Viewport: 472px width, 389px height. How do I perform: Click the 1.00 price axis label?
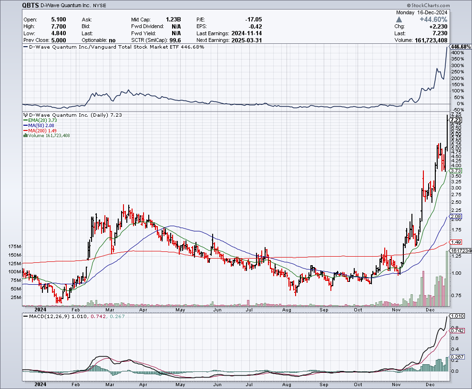(456, 273)
